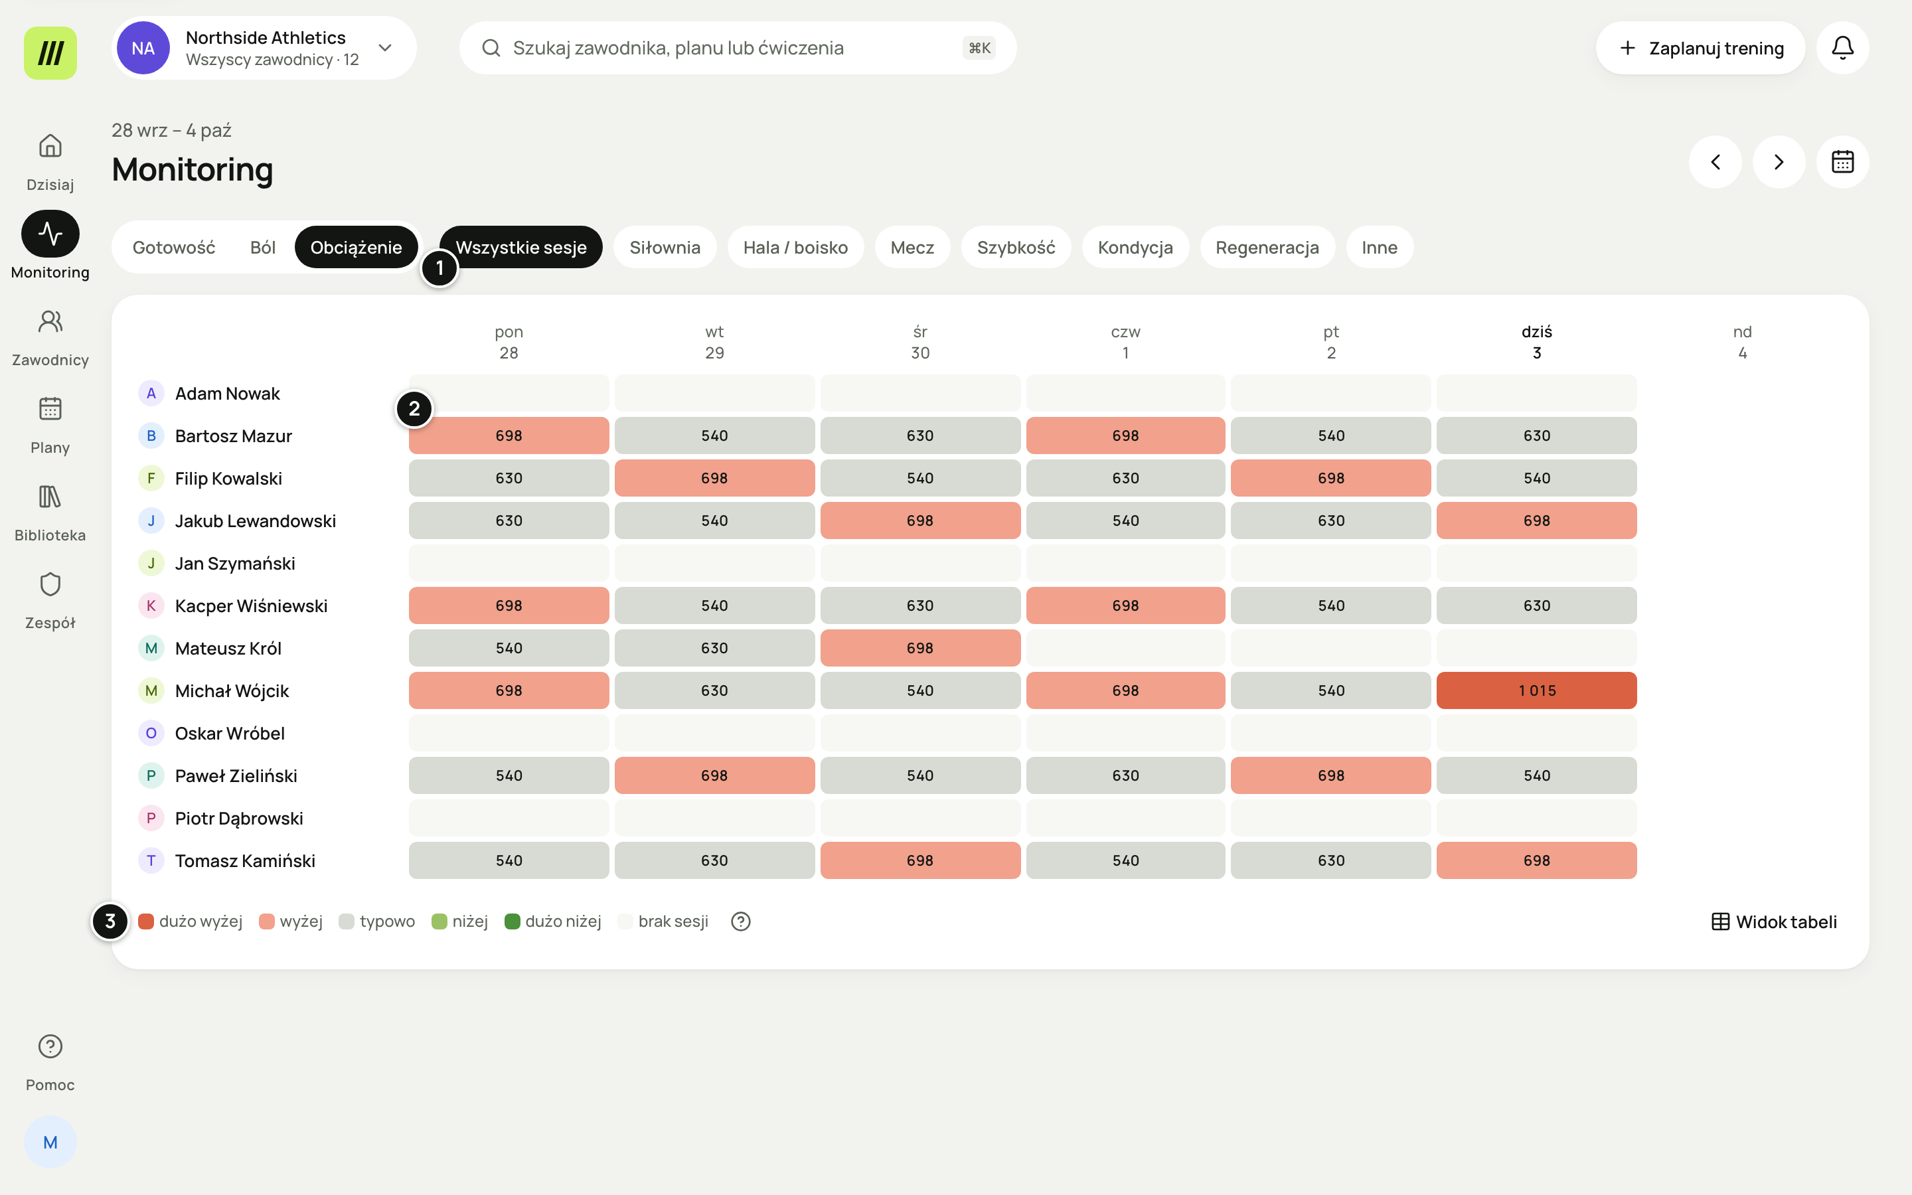Click the dziś 3 column header

pyautogui.click(x=1536, y=342)
